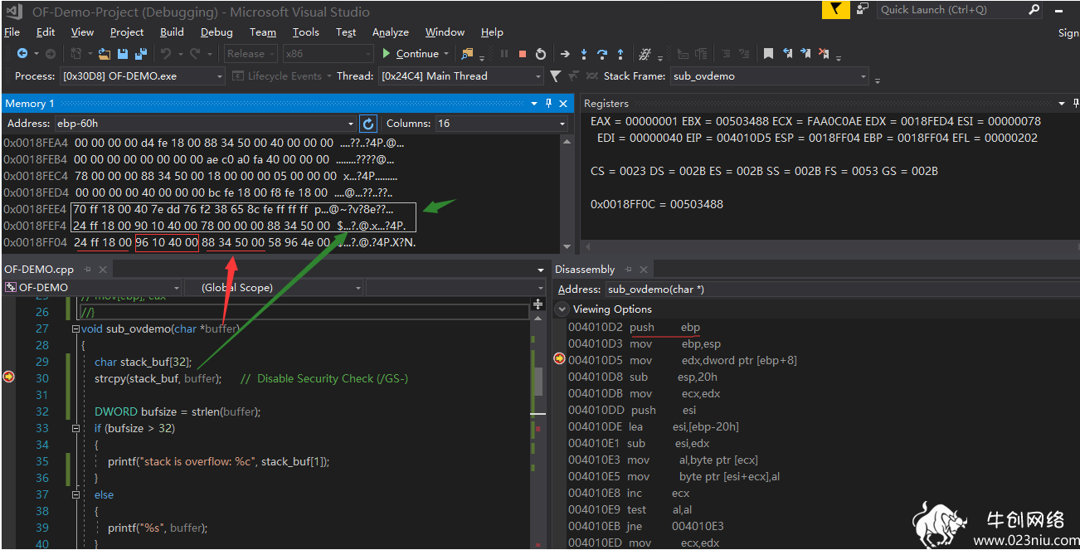Close the OF-DEMO.cpp tab
The image size is (1080, 550).
point(104,270)
